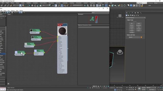Image resolution: width=163 pixels, height=91 pixels.
Task: Toggle Percent Snap in main toolbar
Action: [65, 6]
